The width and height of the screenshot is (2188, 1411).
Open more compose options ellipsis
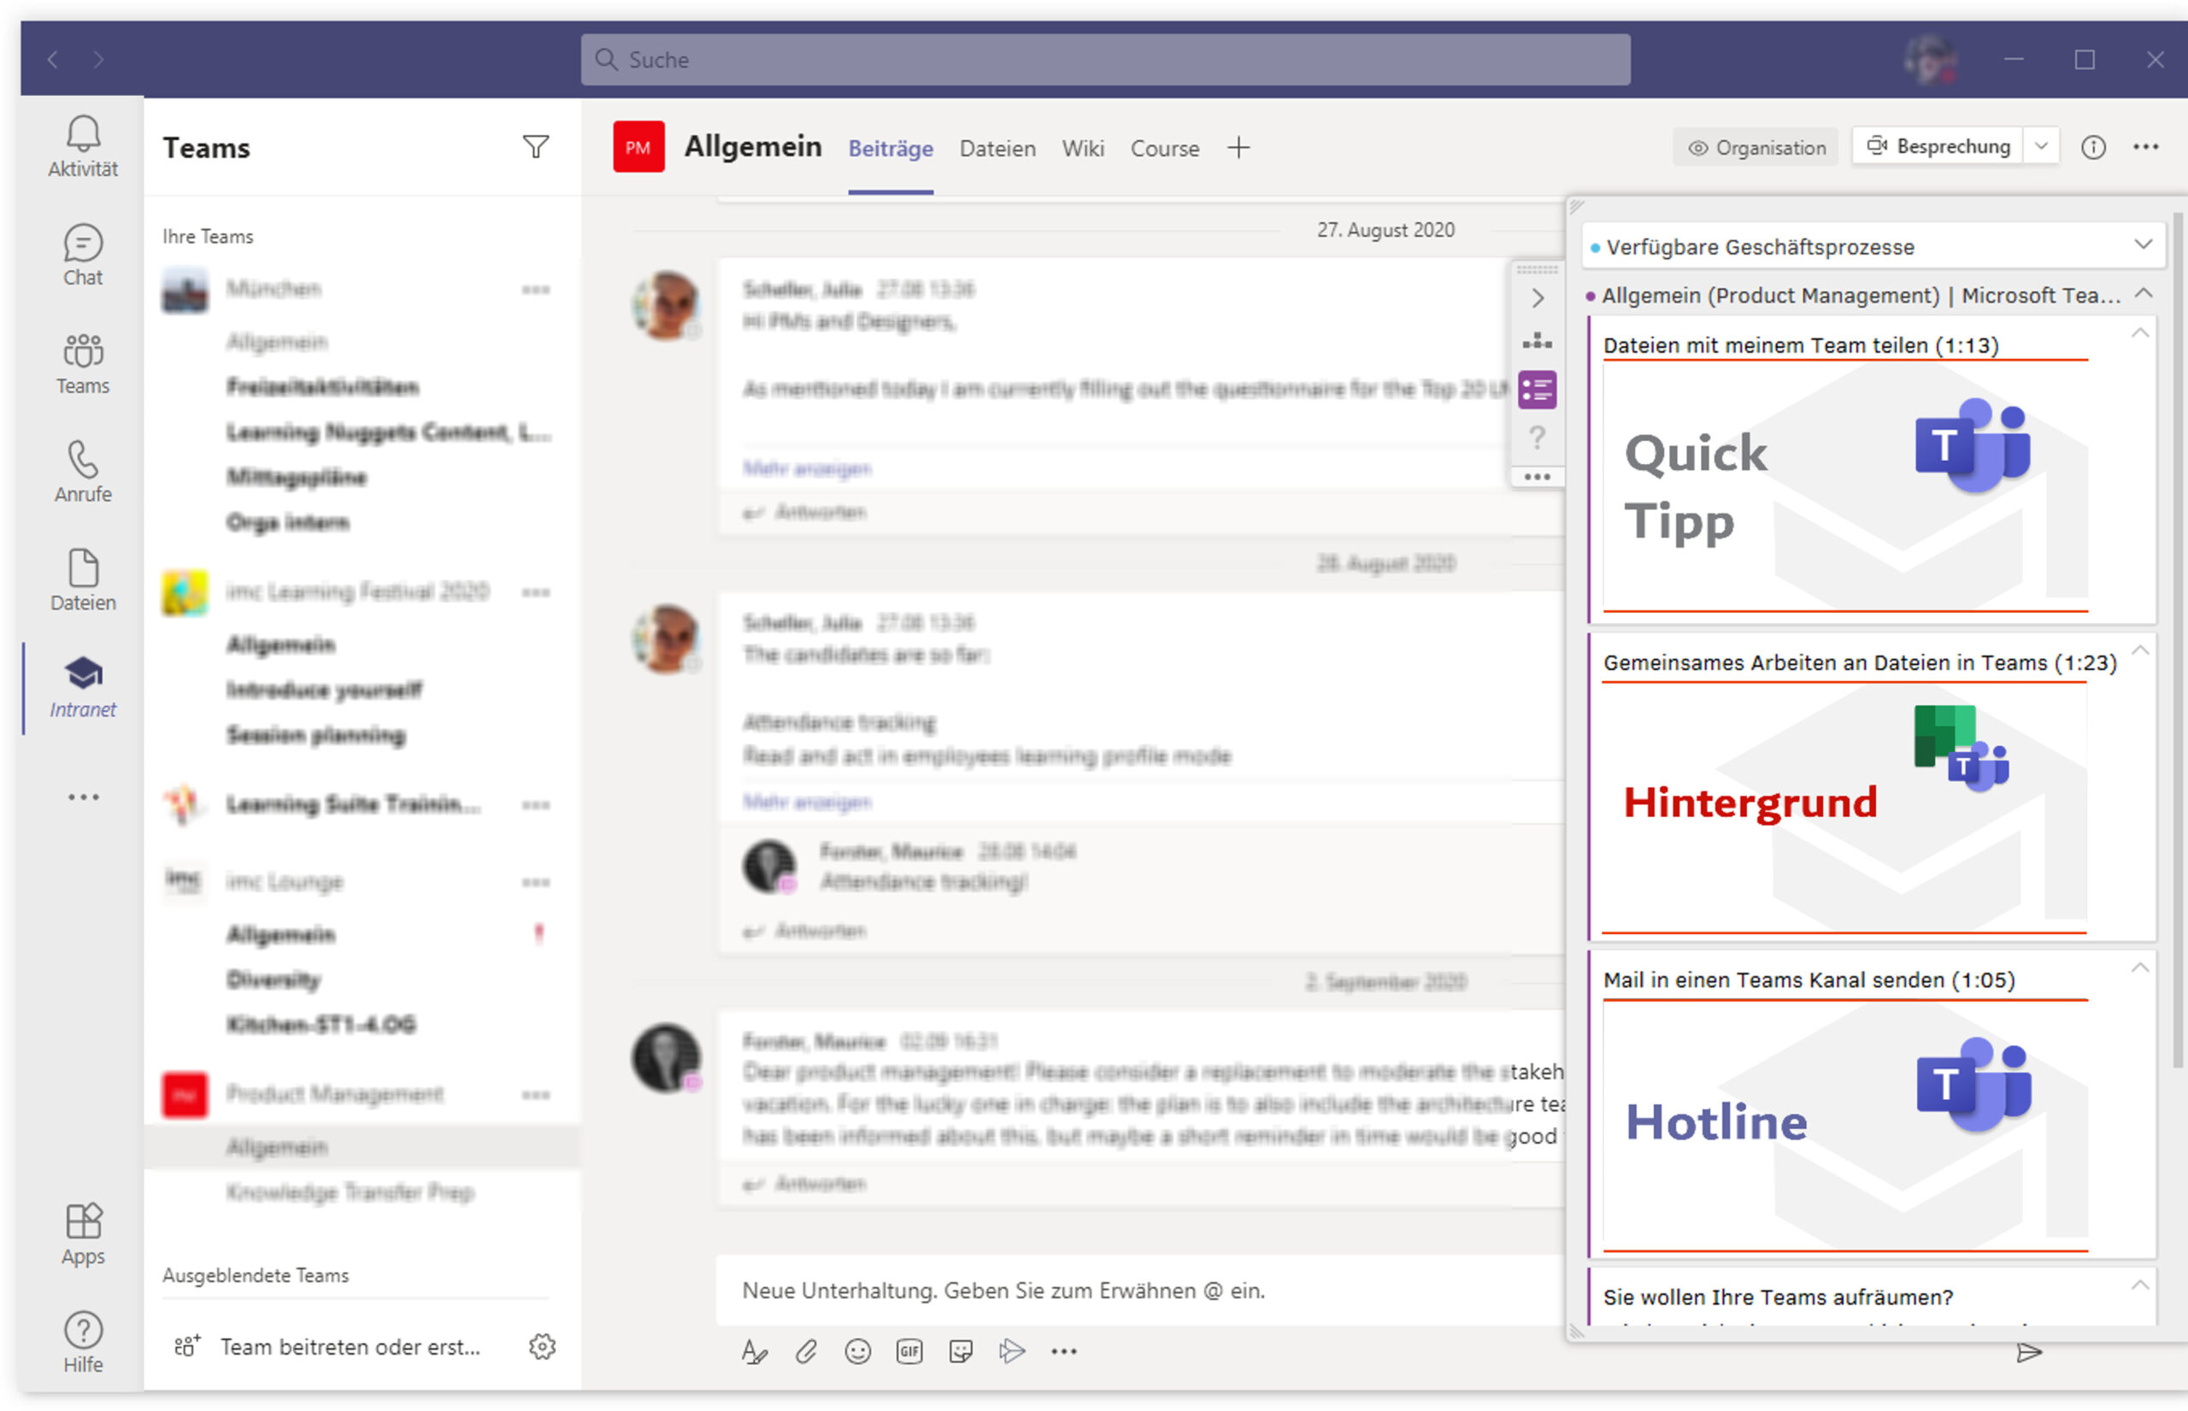tap(1064, 1351)
